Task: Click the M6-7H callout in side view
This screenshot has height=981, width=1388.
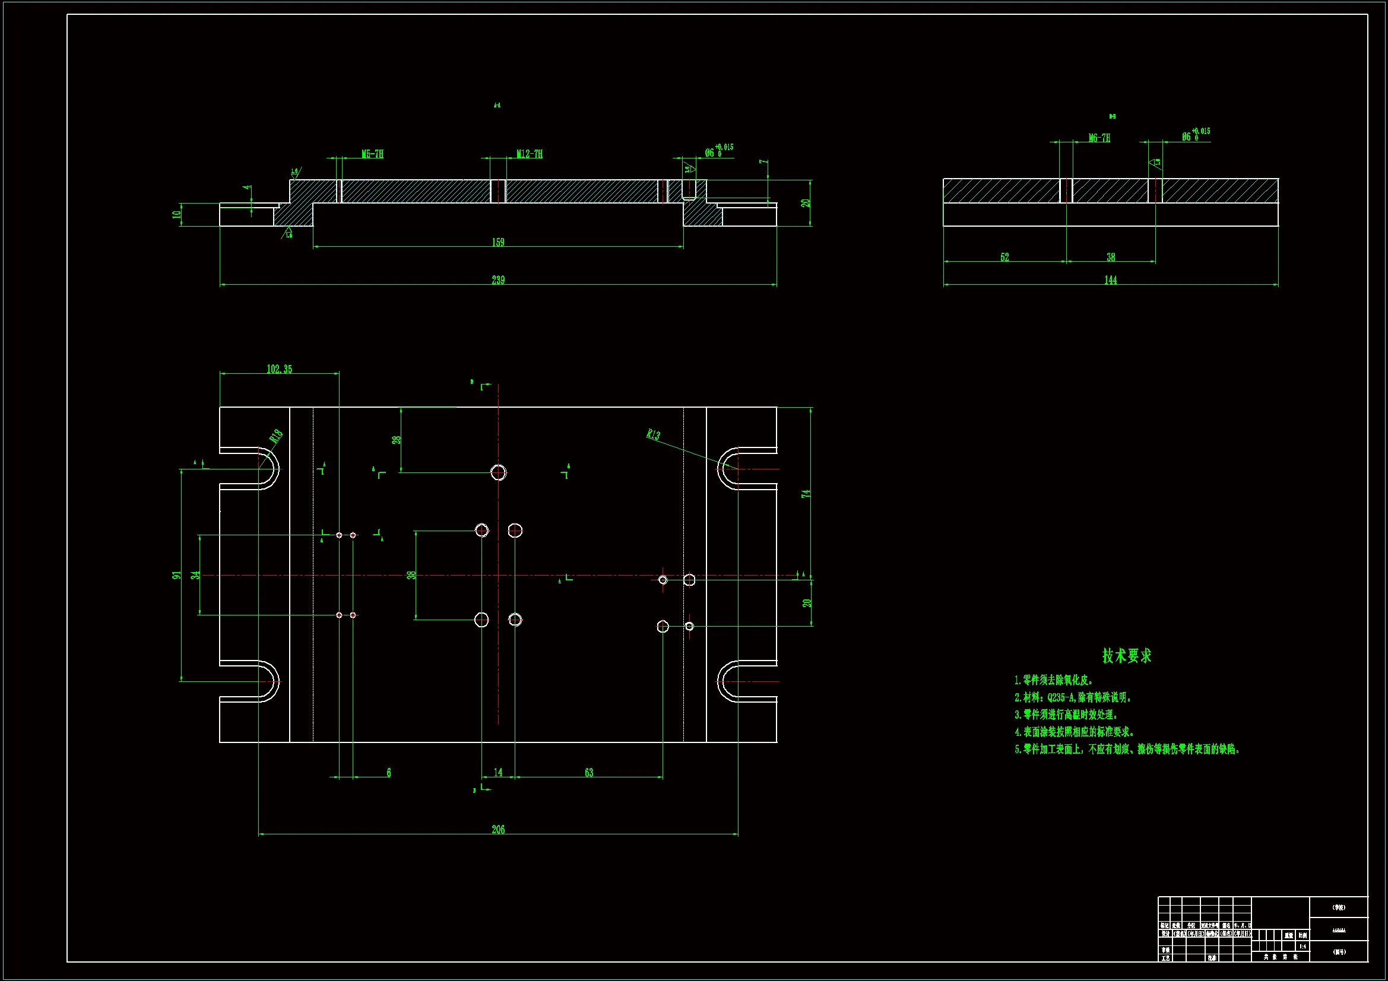Action: (1099, 138)
